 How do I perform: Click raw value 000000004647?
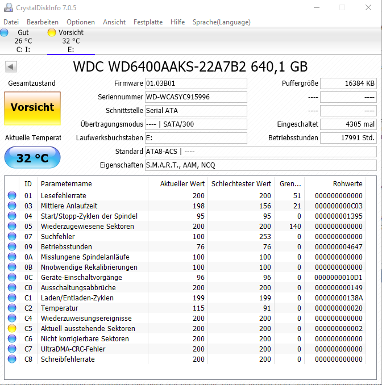338,247
